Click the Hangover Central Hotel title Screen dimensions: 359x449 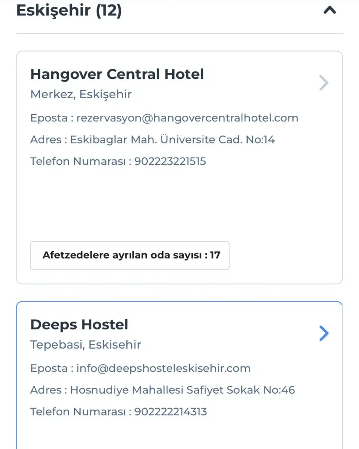[x=117, y=74]
